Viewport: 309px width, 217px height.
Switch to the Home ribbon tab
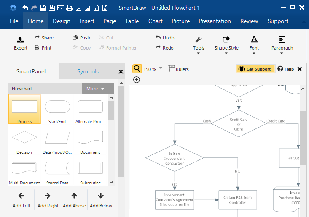point(36,21)
